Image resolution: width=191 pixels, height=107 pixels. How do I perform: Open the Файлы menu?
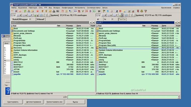(x=14, y=8)
